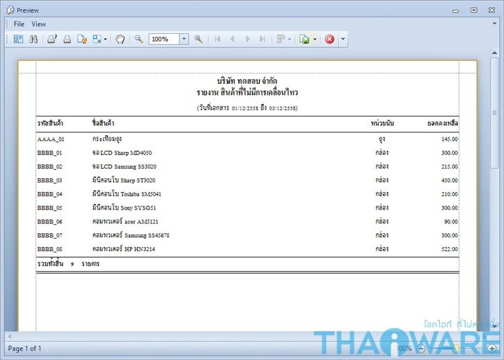
Task: Toggle the document map icon
Action: pos(18,39)
